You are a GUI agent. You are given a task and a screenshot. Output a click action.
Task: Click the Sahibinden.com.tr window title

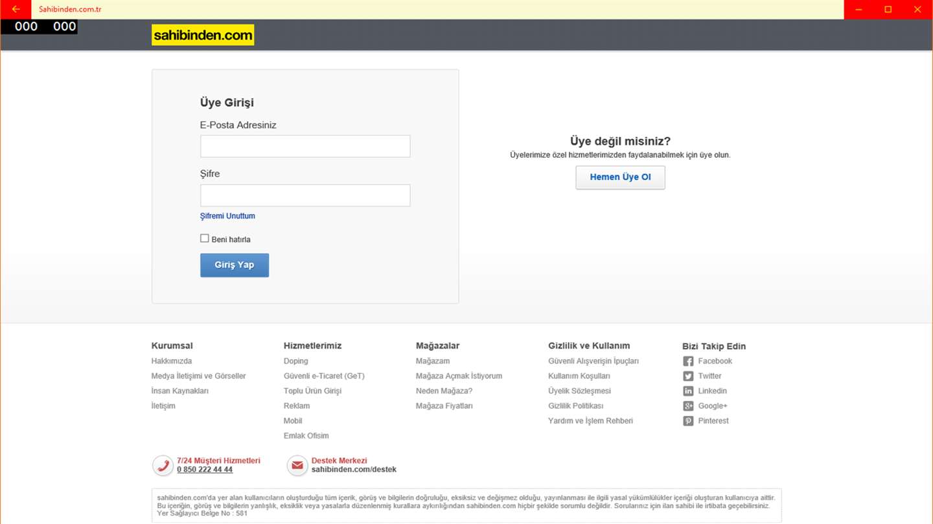point(70,9)
